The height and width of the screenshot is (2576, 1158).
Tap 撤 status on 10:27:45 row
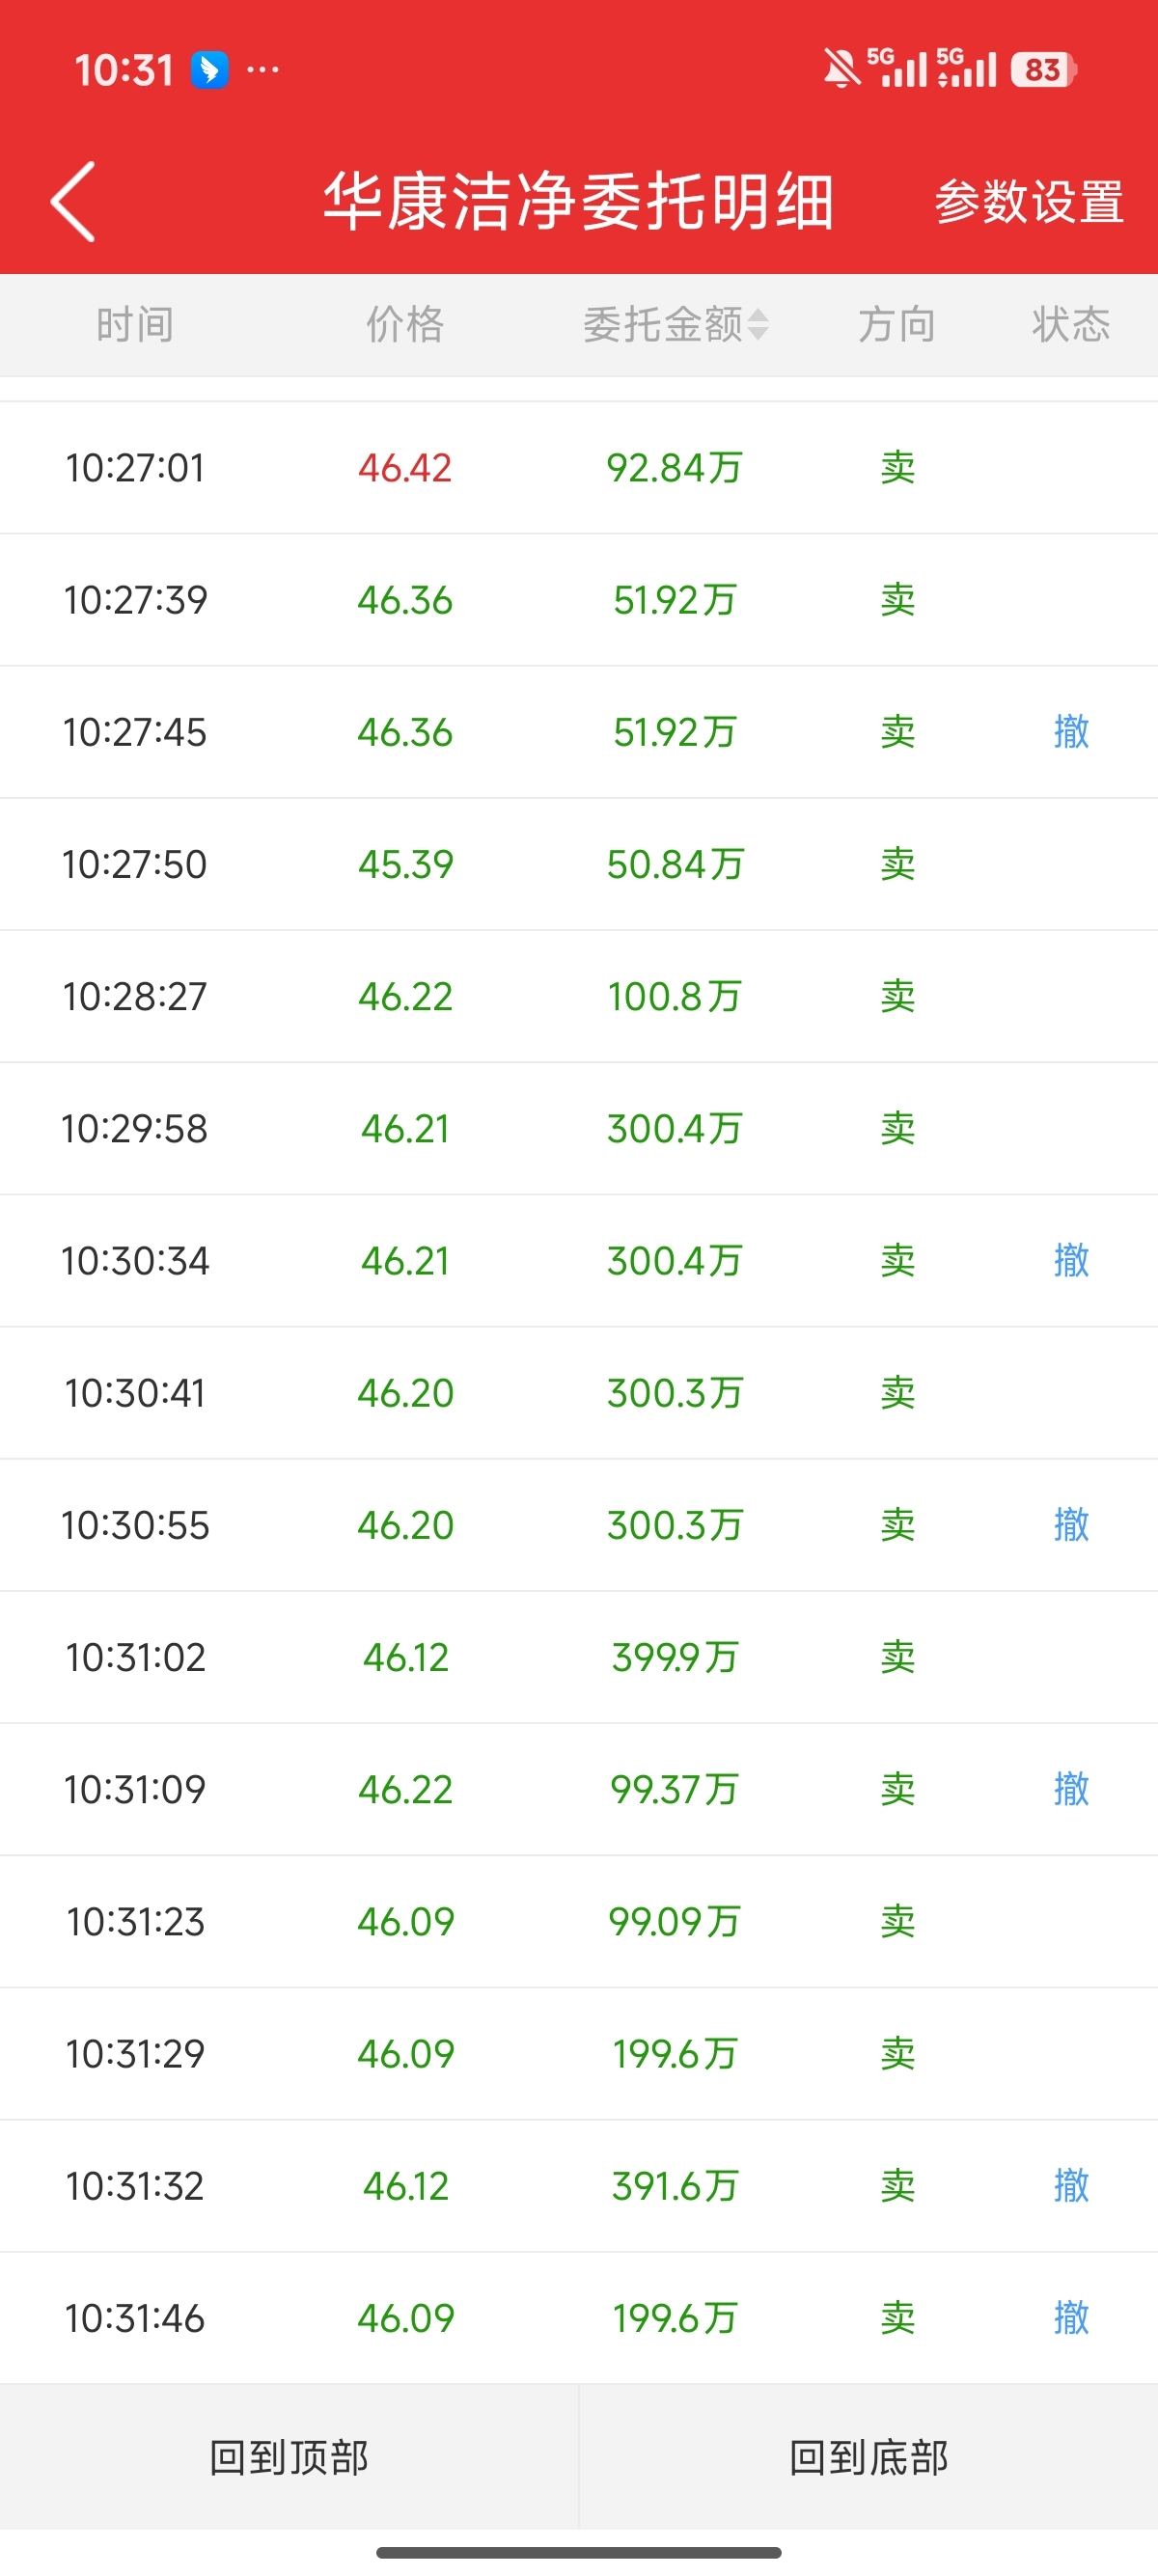pyautogui.click(x=1070, y=732)
